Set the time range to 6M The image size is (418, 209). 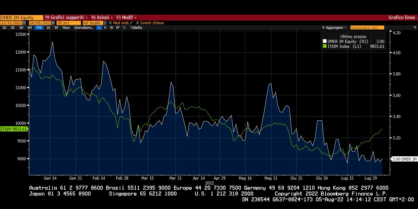click(29, 28)
